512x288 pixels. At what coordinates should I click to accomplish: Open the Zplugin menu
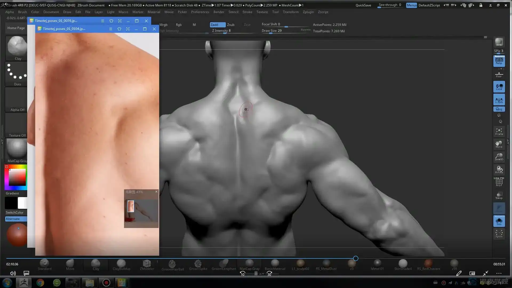click(x=308, y=12)
